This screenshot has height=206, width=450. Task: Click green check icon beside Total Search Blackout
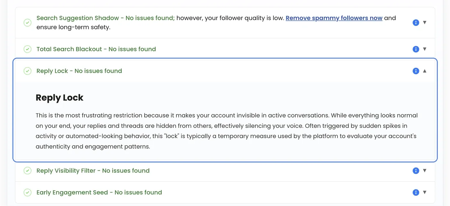28,49
